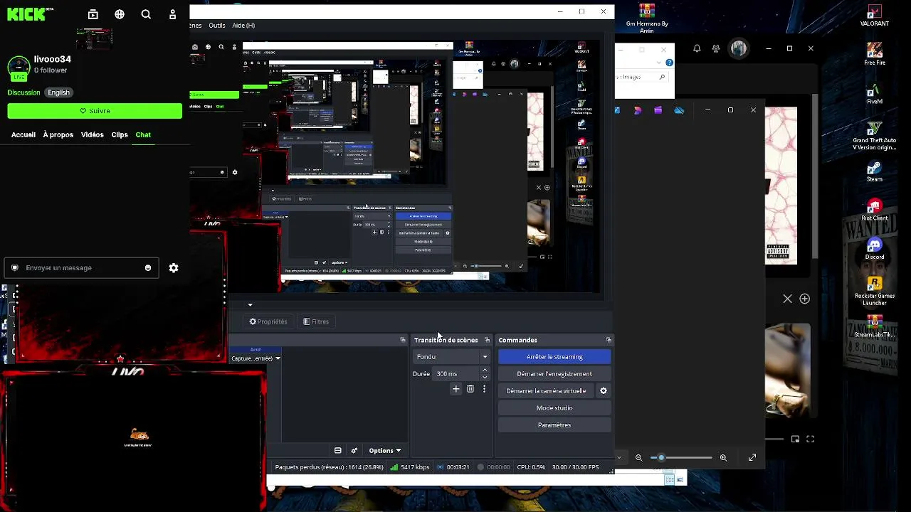
Task: Click the English language tag
Action: [58, 92]
